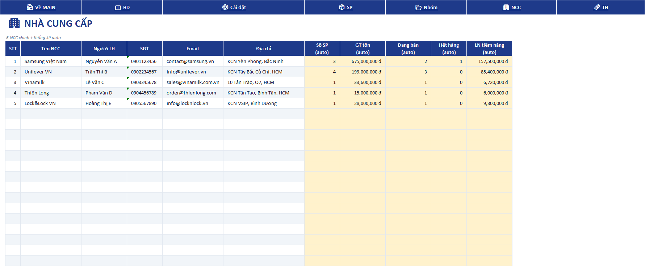
Task: Select stock value 199,000,000 đ
Action: coord(363,72)
